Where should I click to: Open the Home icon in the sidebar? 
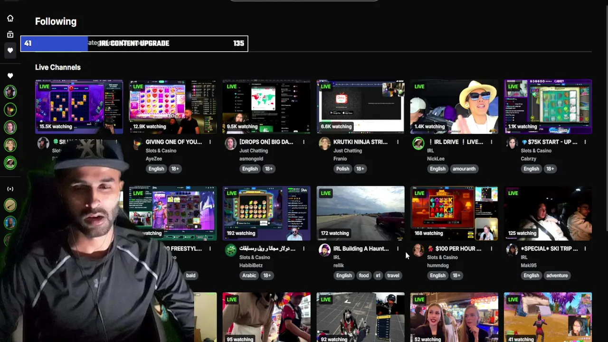click(10, 18)
